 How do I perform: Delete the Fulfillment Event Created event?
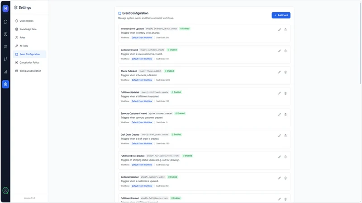[x=286, y=157]
